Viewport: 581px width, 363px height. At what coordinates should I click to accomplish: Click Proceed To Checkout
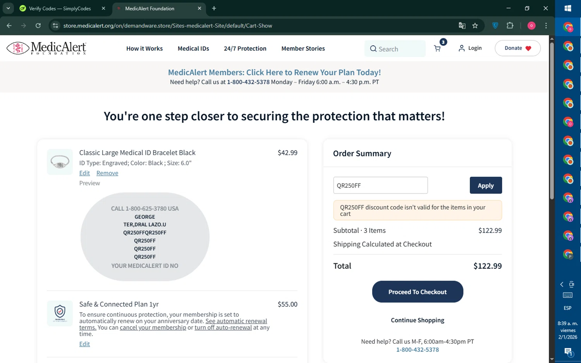tap(418, 292)
